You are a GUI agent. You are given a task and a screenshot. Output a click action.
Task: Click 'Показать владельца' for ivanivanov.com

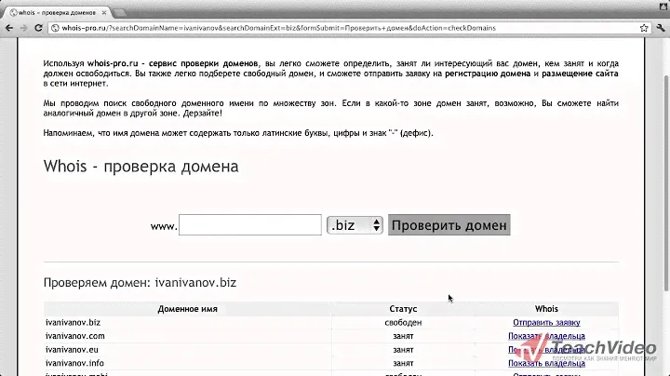click(546, 336)
